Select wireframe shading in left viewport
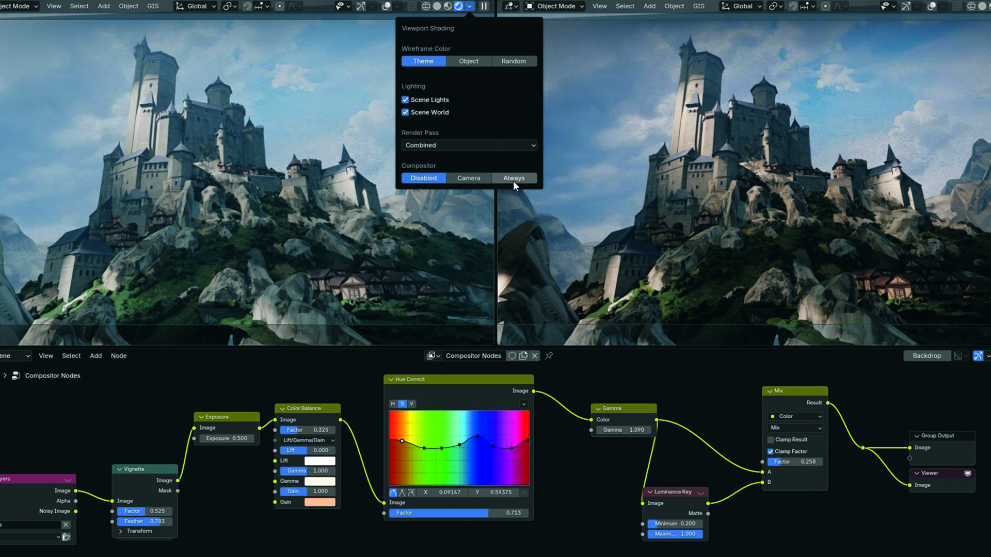 pyautogui.click(x=426, y=6)
